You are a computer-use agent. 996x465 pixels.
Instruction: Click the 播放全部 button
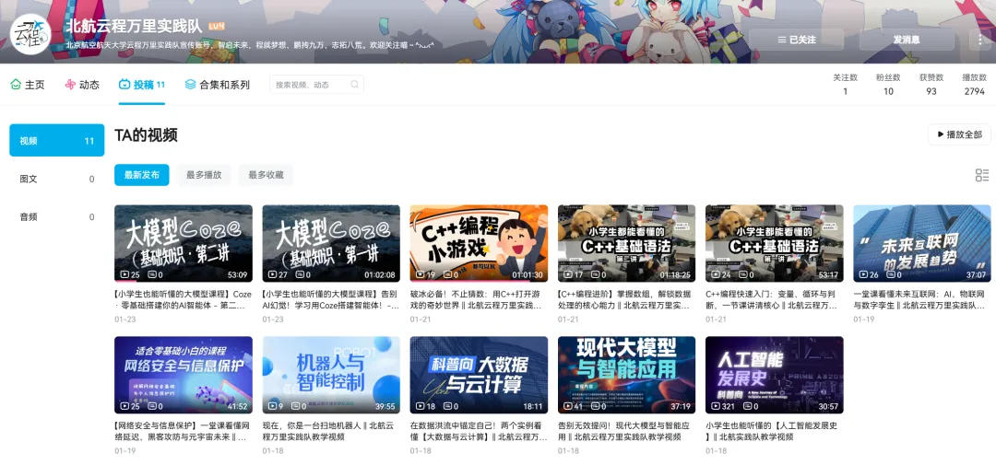point(959,134)
